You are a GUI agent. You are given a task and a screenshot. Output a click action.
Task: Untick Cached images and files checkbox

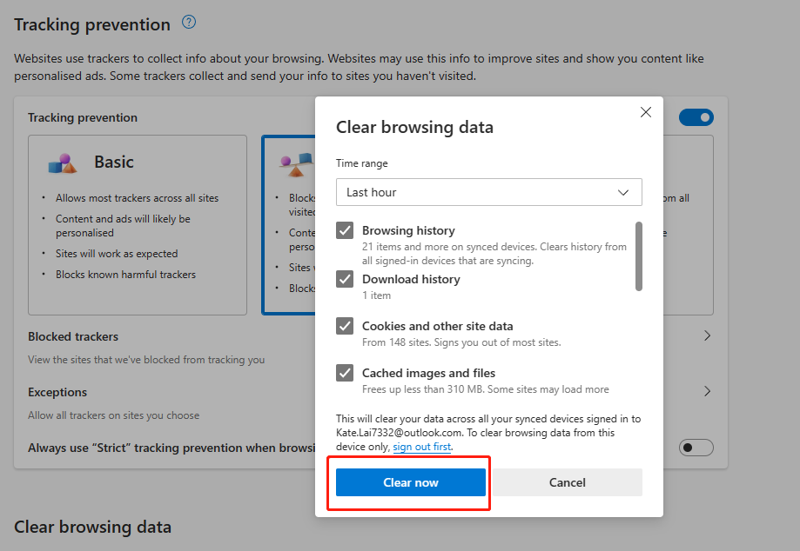346,373
